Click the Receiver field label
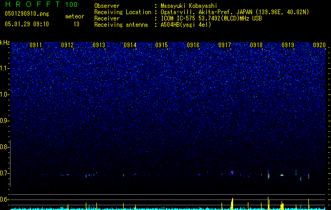This screenshot has height=210, width=331. 107,18
